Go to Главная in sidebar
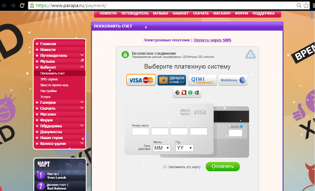Viewport: 315px width, 191px height. [48, 44]
